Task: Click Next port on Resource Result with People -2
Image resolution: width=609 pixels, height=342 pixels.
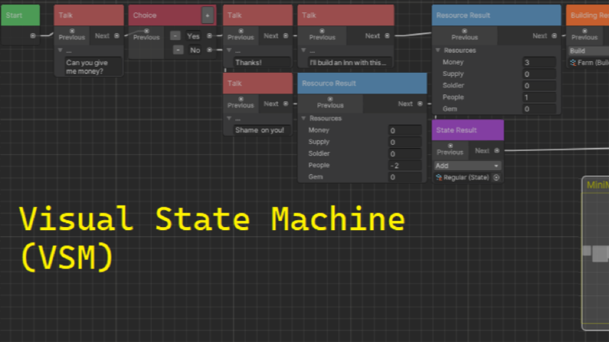Action: (420, 104)
